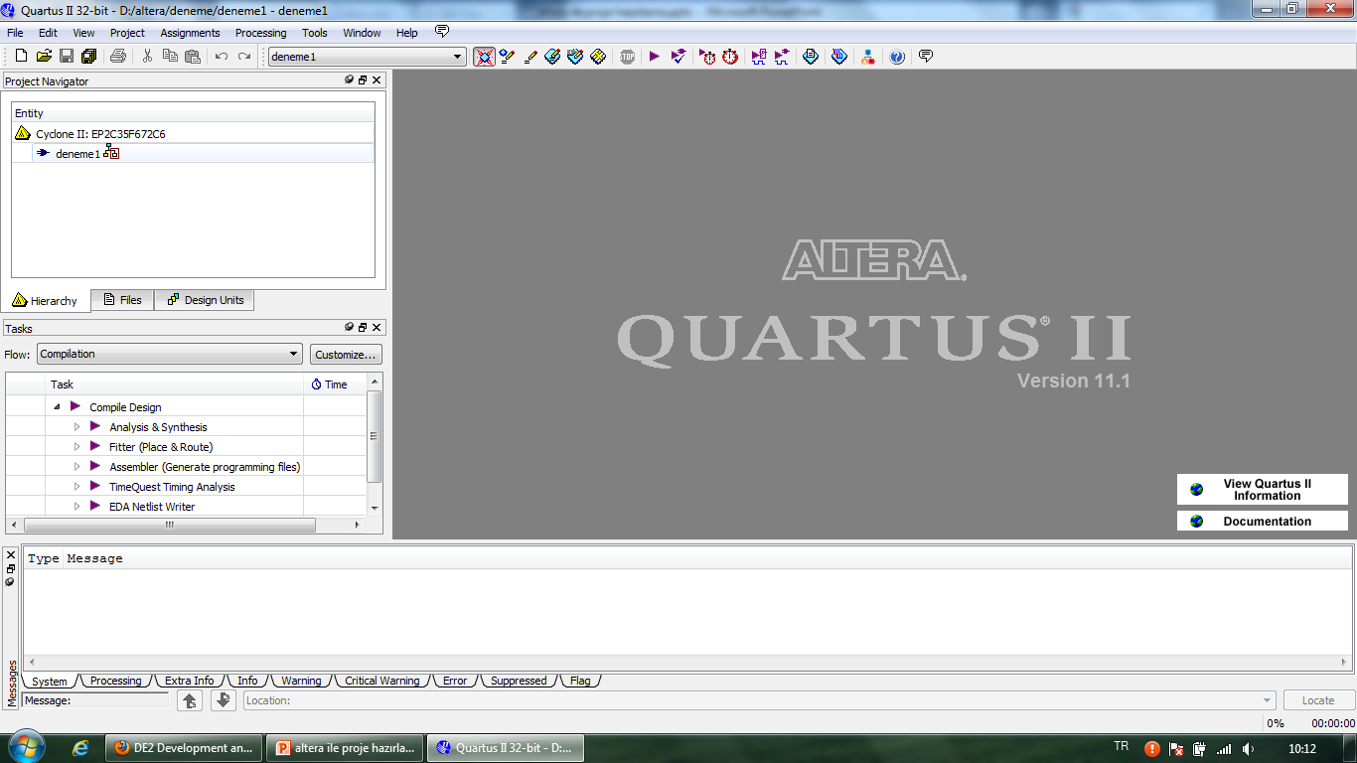Click View Quartus II Information button
The image size is (1357, 763).
point(1263,490)
